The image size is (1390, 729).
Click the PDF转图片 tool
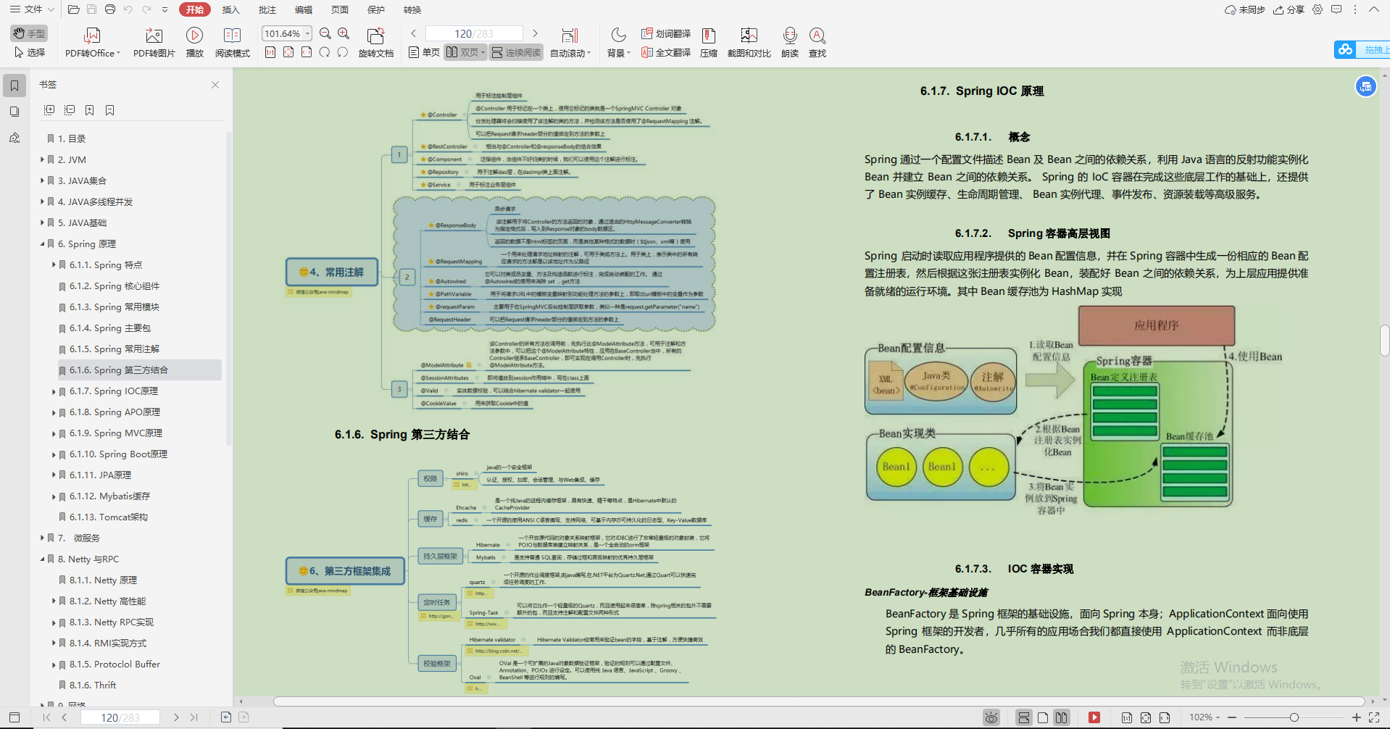tap(154, 43)
